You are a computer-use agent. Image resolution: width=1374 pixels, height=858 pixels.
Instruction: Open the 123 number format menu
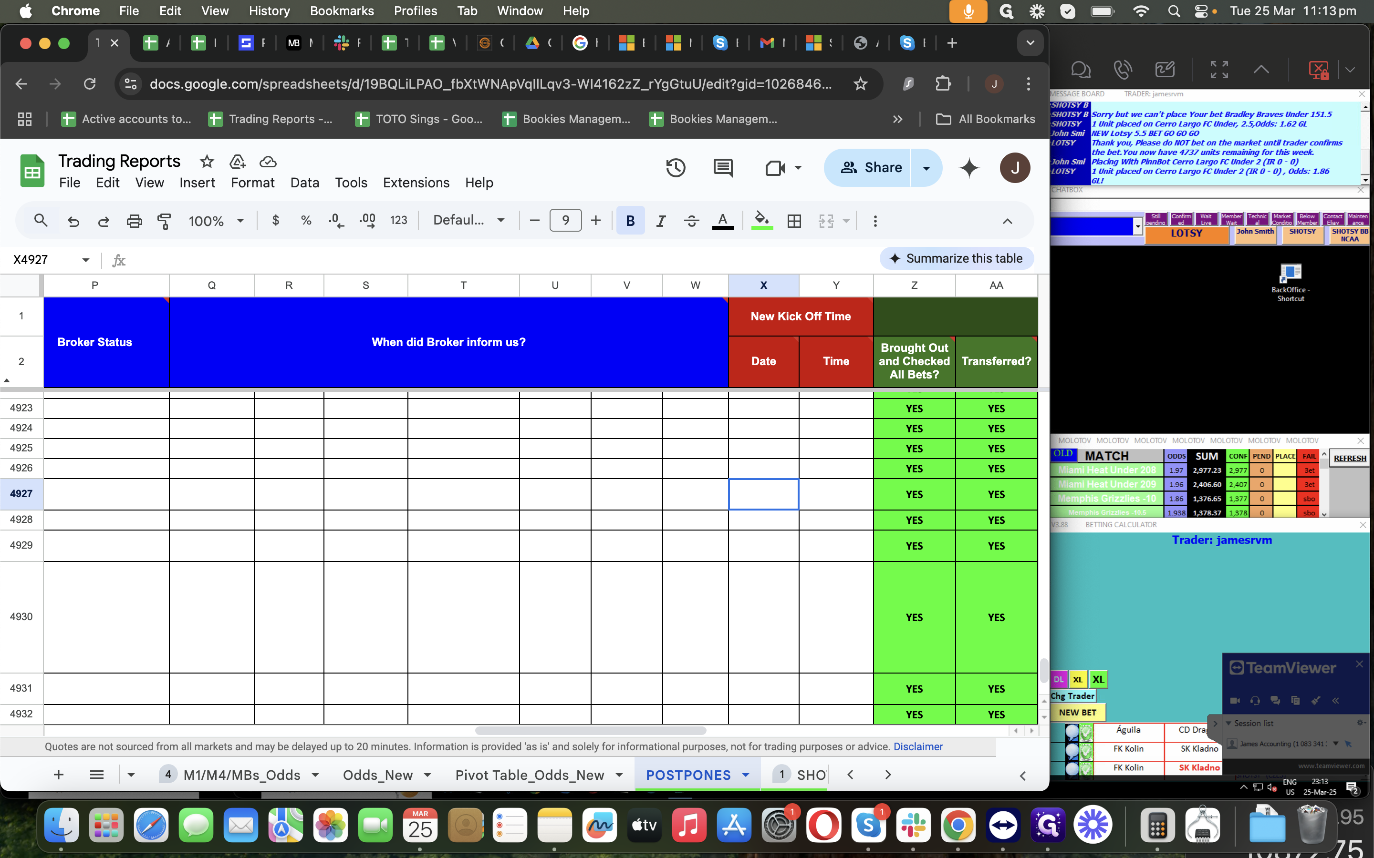pyautogui.click(x=398, y=220)
